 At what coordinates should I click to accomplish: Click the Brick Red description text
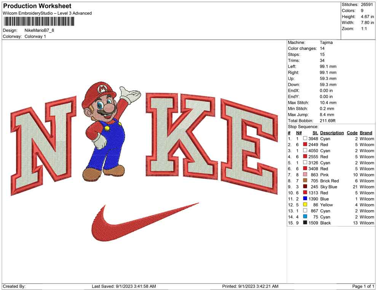[x=329, y=181]
